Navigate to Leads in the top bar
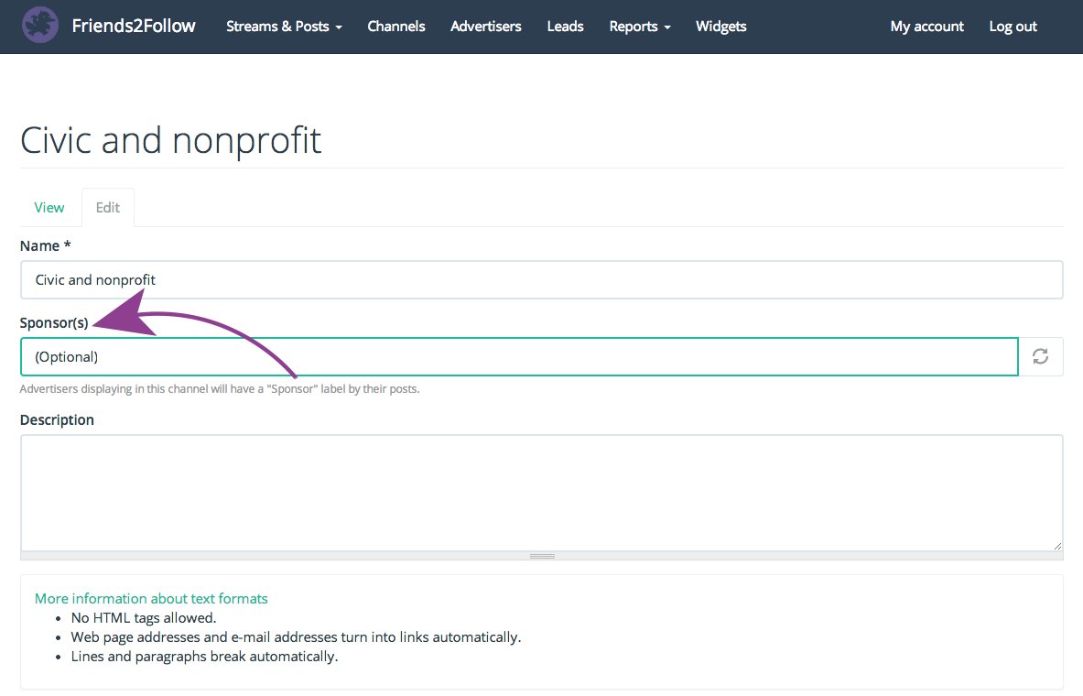The width and height of the screenshot is (1083, 696). (x=565, y=27)
